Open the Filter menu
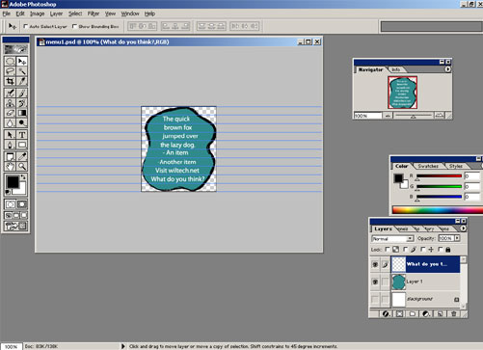 pos(94,13)
